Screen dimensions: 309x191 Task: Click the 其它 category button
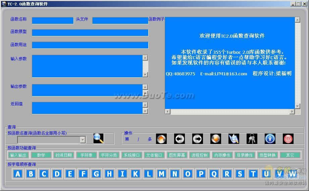click(x=290, y=155)
